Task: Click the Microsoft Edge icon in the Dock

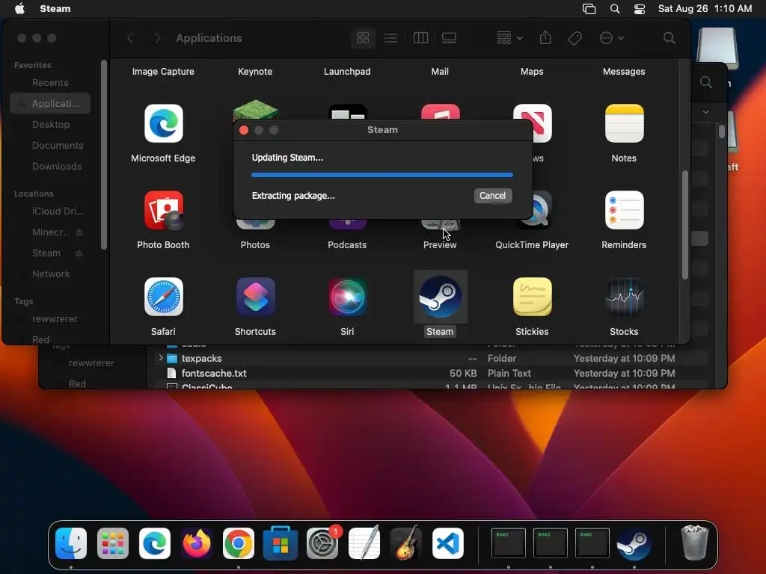Action: [155, 543]
